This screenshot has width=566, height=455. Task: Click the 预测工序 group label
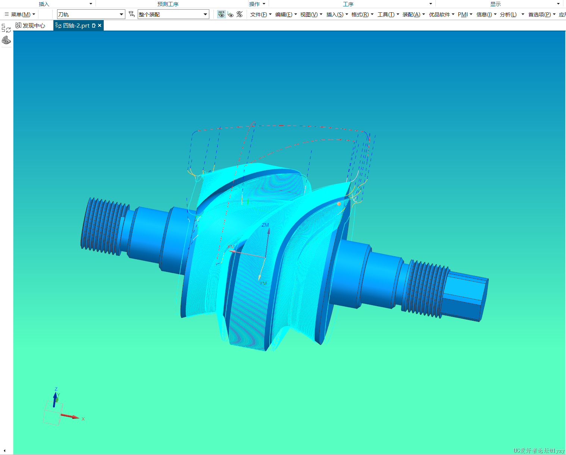click(168, 4)
